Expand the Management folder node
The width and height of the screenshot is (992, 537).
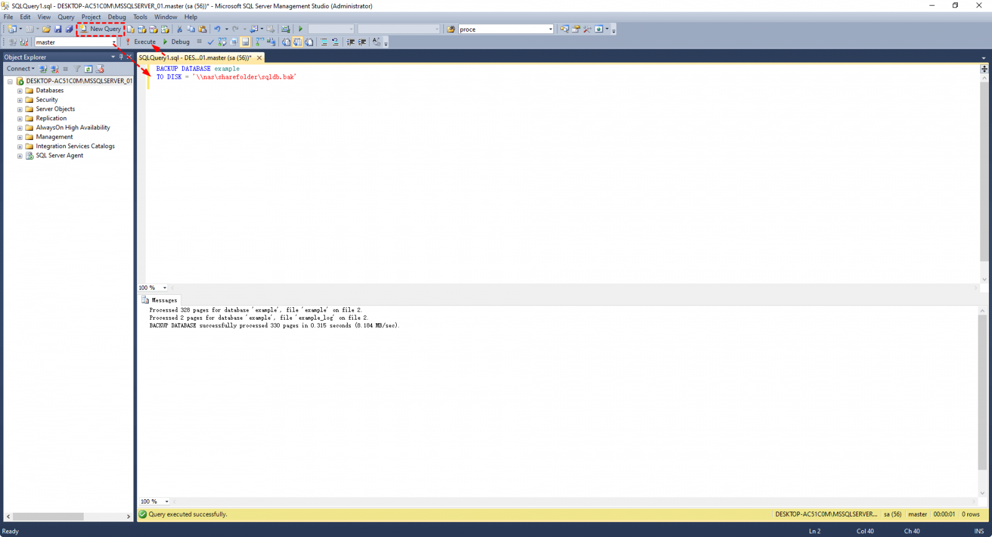(20, 137)
